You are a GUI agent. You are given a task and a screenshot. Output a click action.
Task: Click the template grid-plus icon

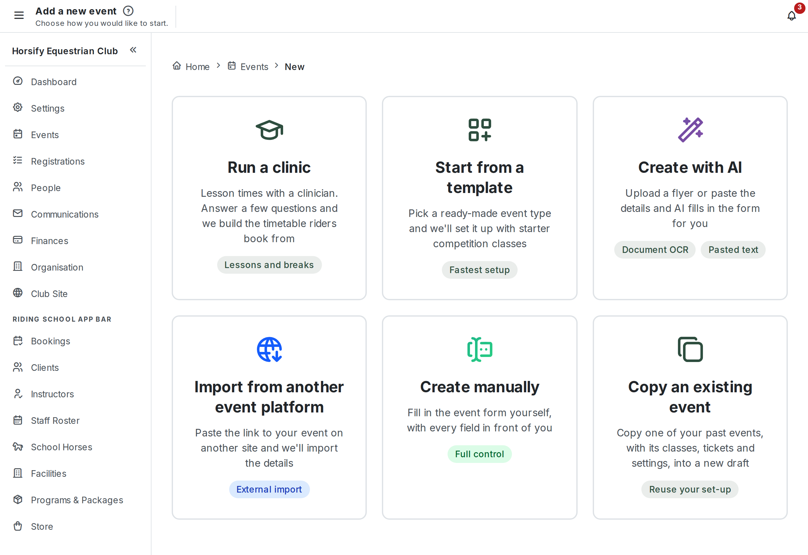coord(479,130)
